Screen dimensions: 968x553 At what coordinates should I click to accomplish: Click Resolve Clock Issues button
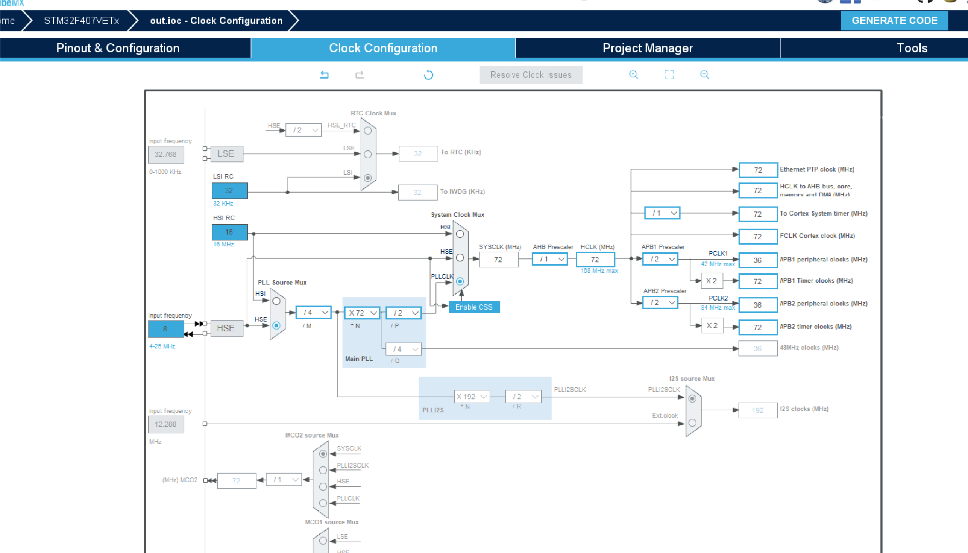click(x=531, y=75)
